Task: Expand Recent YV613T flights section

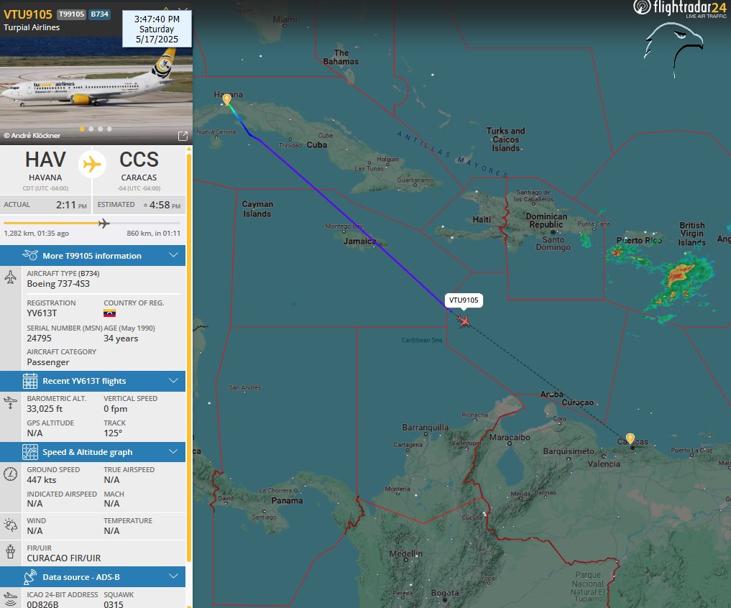Action: 93,381
